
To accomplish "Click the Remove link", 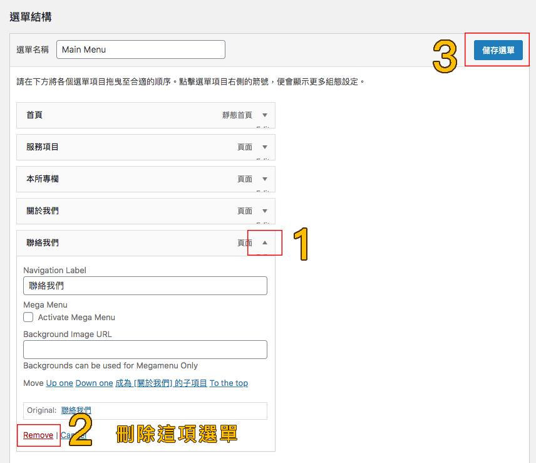I will 38,435.
